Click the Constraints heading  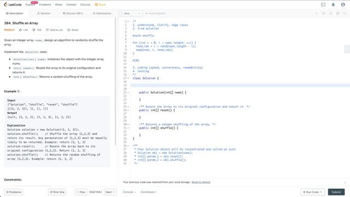click(13, 179)
